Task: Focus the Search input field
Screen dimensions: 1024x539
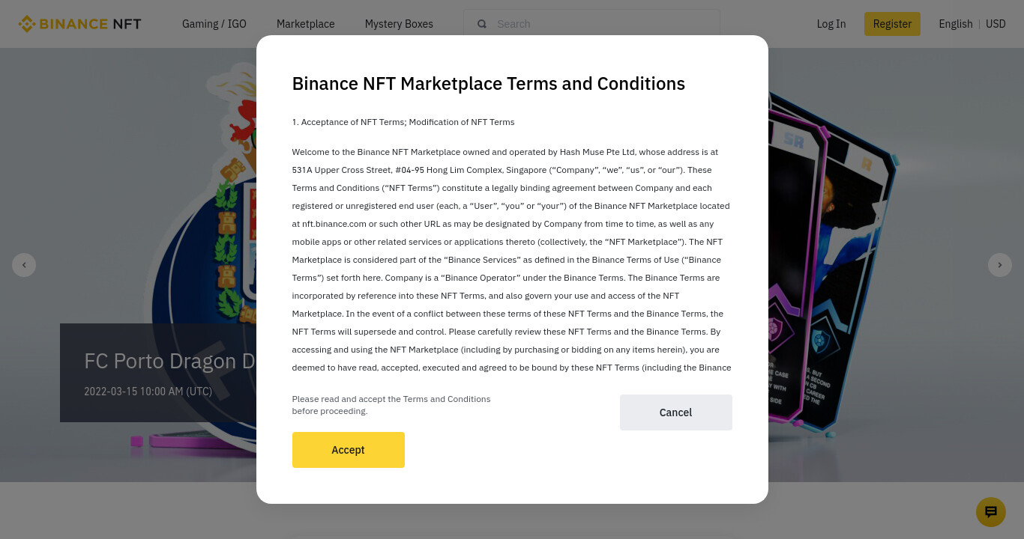Action: pyautogui.click(x=591, y=24)
